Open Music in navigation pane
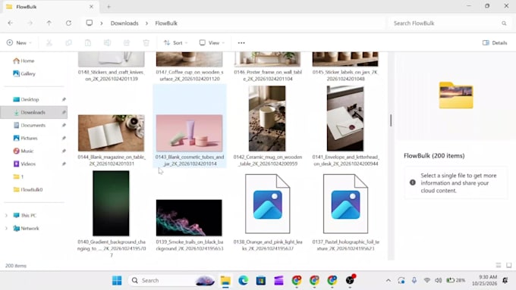 [27, 151]
